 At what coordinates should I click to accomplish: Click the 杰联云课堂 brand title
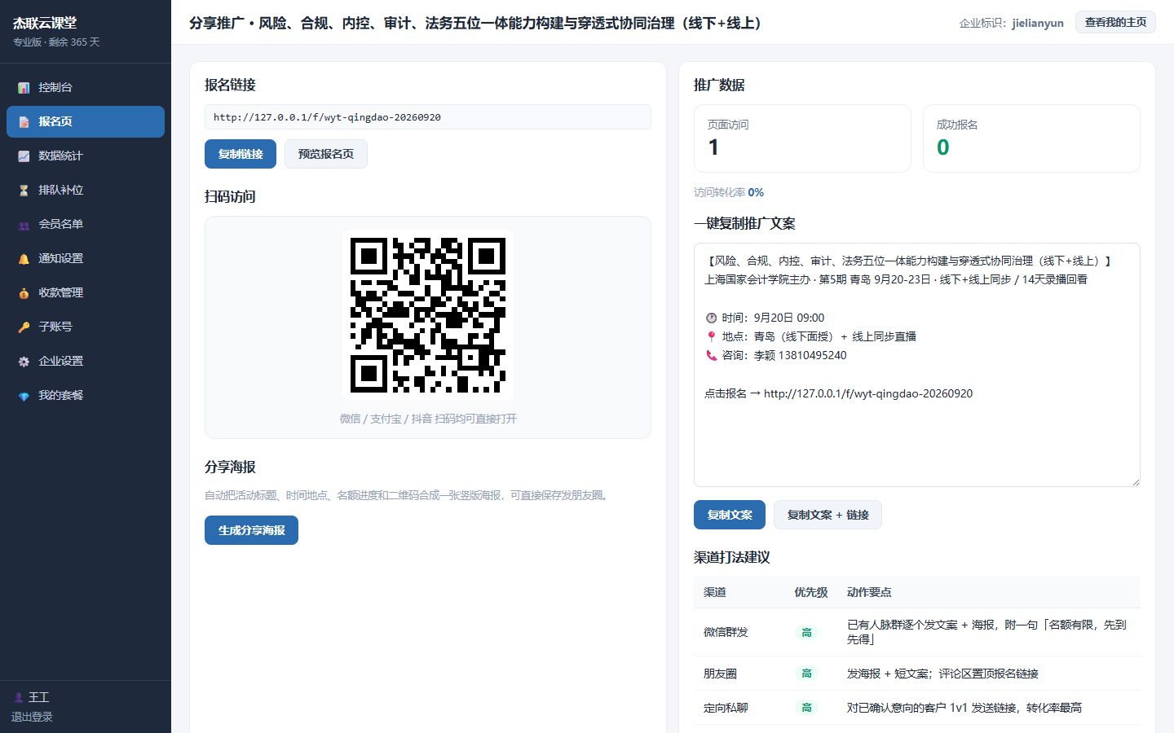45,23
